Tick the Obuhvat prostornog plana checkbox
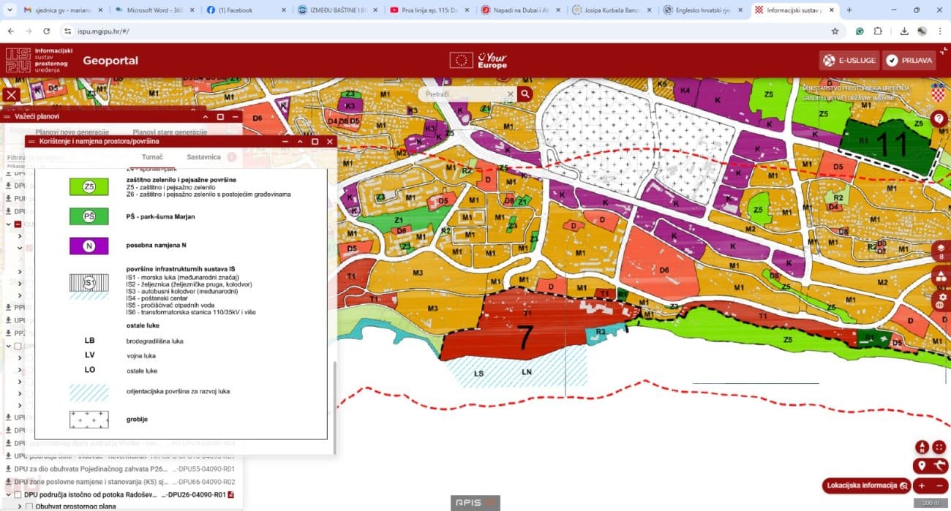 click(x=29, y=506)
